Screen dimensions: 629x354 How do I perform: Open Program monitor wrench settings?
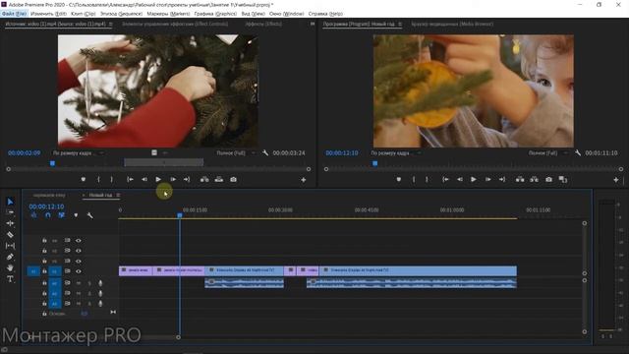pyautogui.click(x=578, y=153)
